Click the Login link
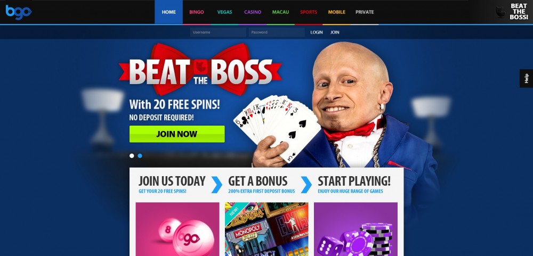The width and height of the screenshot is (533, 256). tap(317, 32)
